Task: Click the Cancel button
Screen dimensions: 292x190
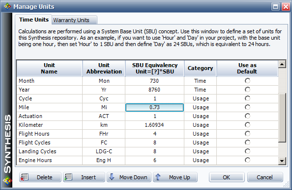Action: (x=265, y=177)
